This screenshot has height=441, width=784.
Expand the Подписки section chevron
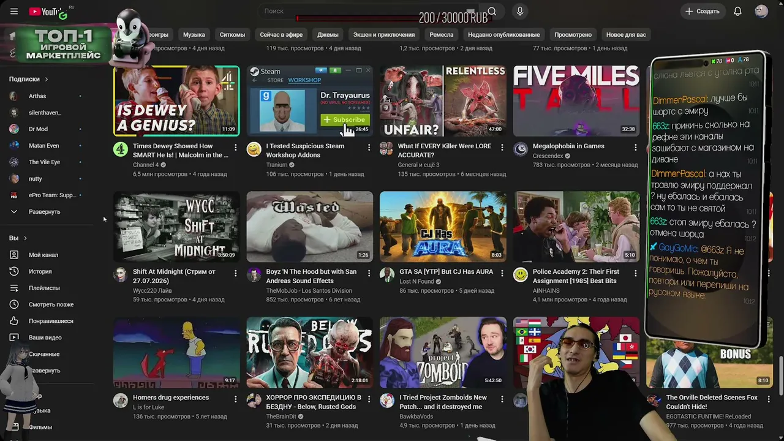(46, 79)
